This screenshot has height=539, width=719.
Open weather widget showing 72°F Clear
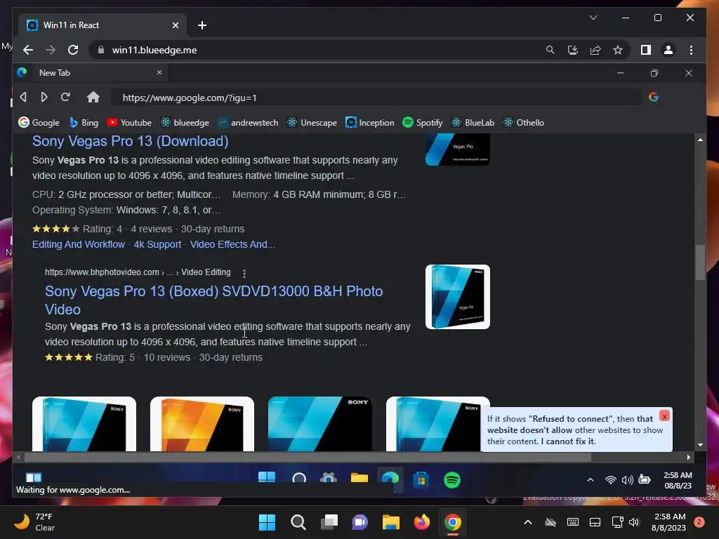tap(35, 522)
